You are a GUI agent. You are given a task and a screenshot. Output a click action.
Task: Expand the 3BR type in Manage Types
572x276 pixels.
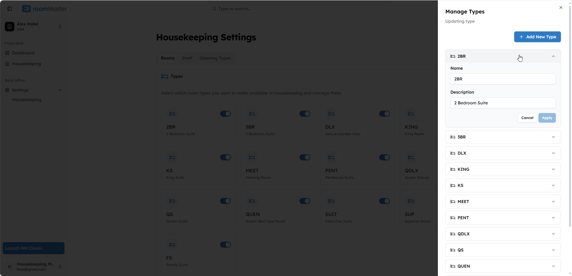(x=503, y=137)
